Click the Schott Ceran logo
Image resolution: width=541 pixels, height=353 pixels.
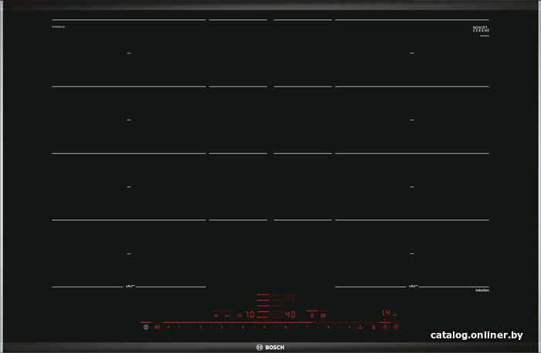pyautogui.click(x=481, y=29)
